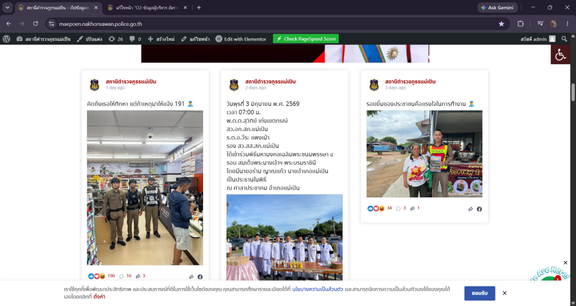This screenshot has height=306, width=576.
Task: Click the page avatar on the 1 day ago post
Action: (x=94, y=85)
